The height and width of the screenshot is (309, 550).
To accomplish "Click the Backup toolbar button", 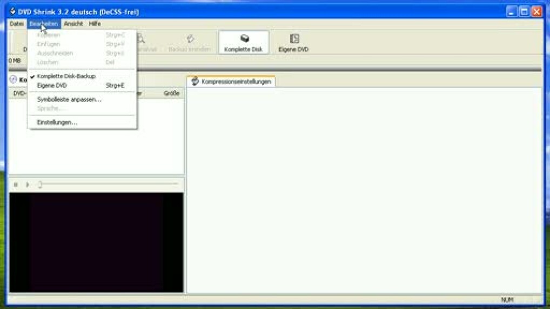I will coord(189,43).
